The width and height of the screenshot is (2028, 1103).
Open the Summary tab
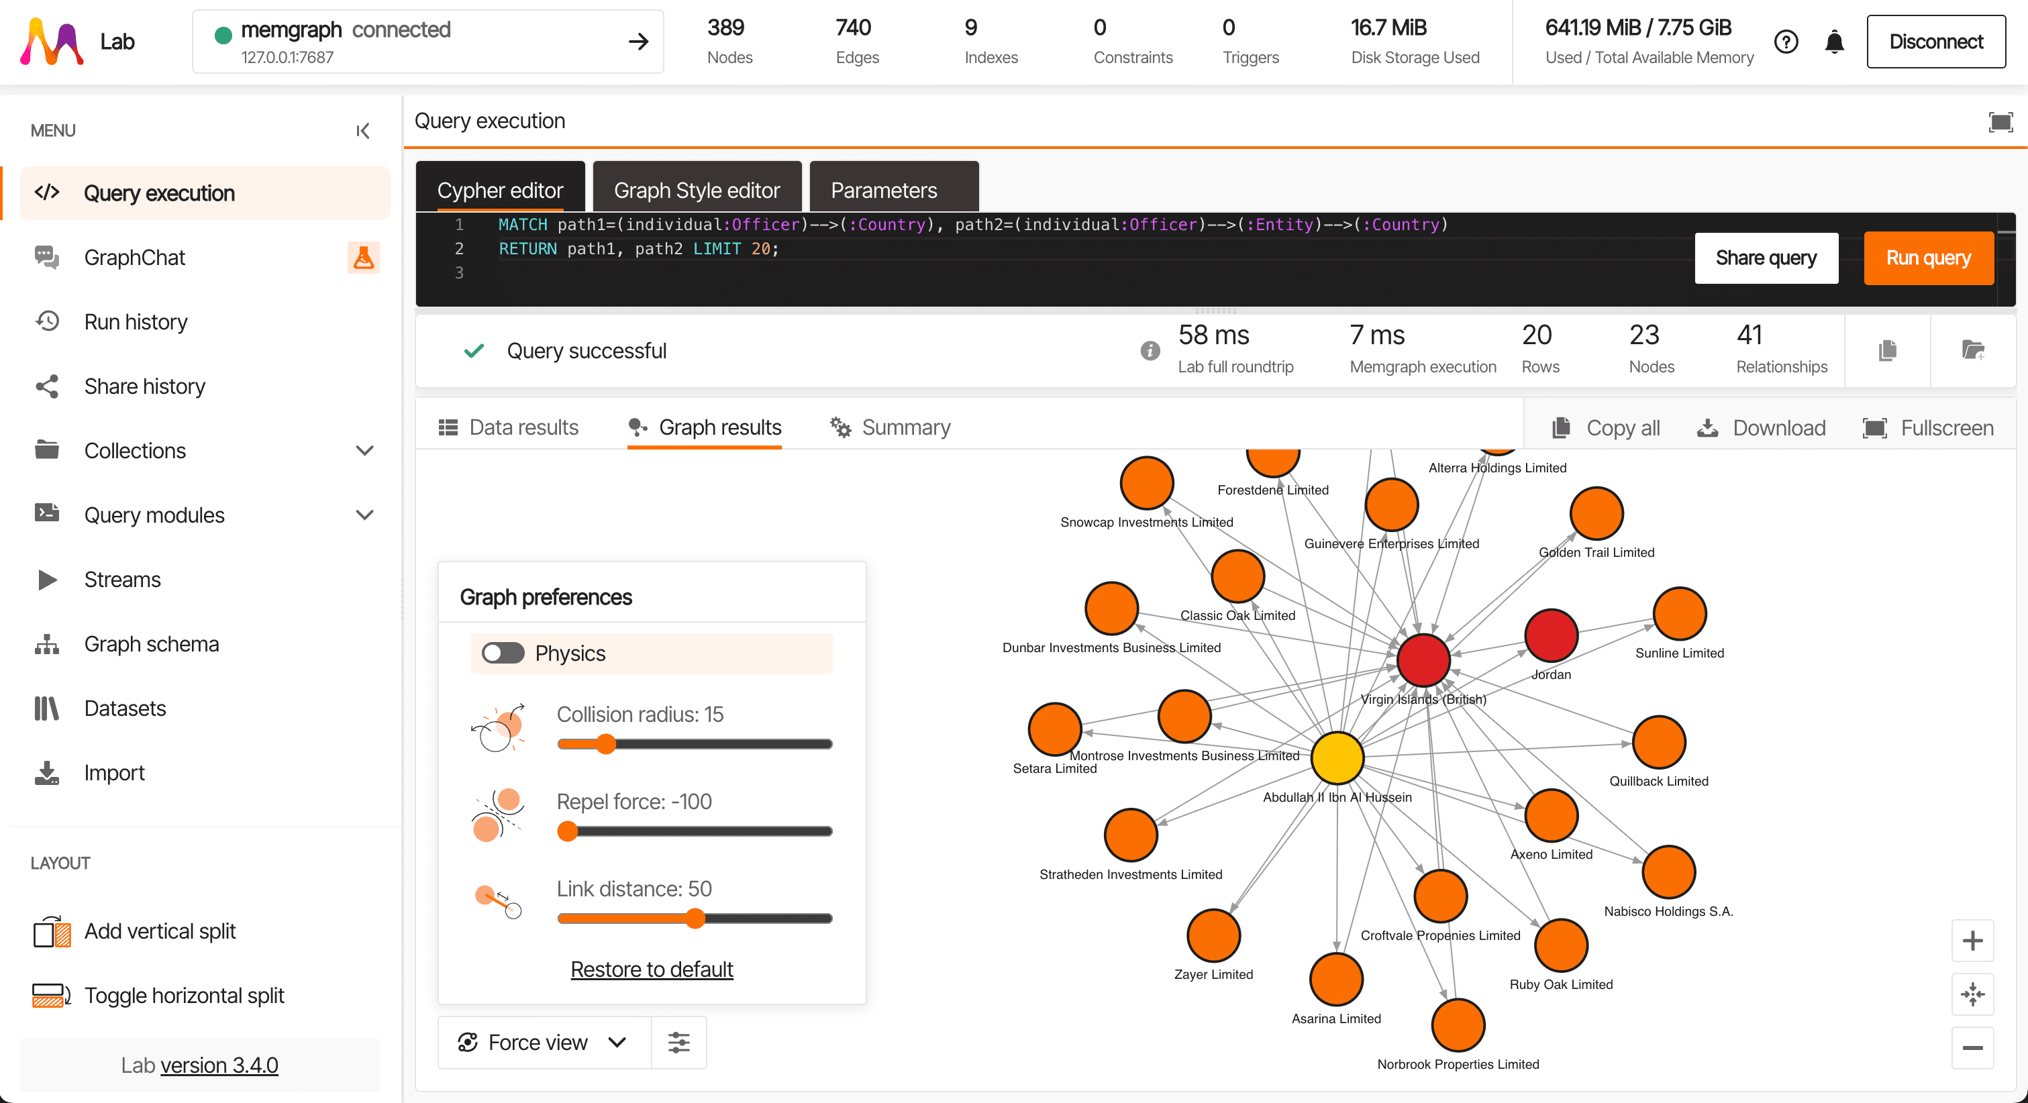tap(891, 427)
